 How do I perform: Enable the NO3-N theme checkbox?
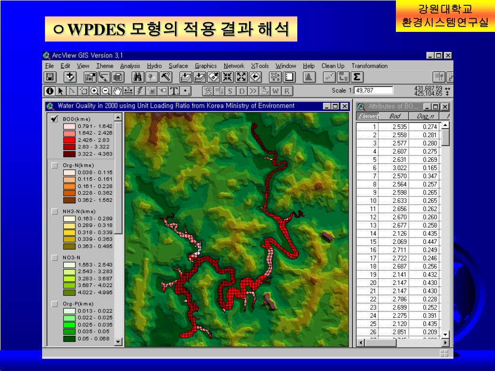(x=55, y=258)
